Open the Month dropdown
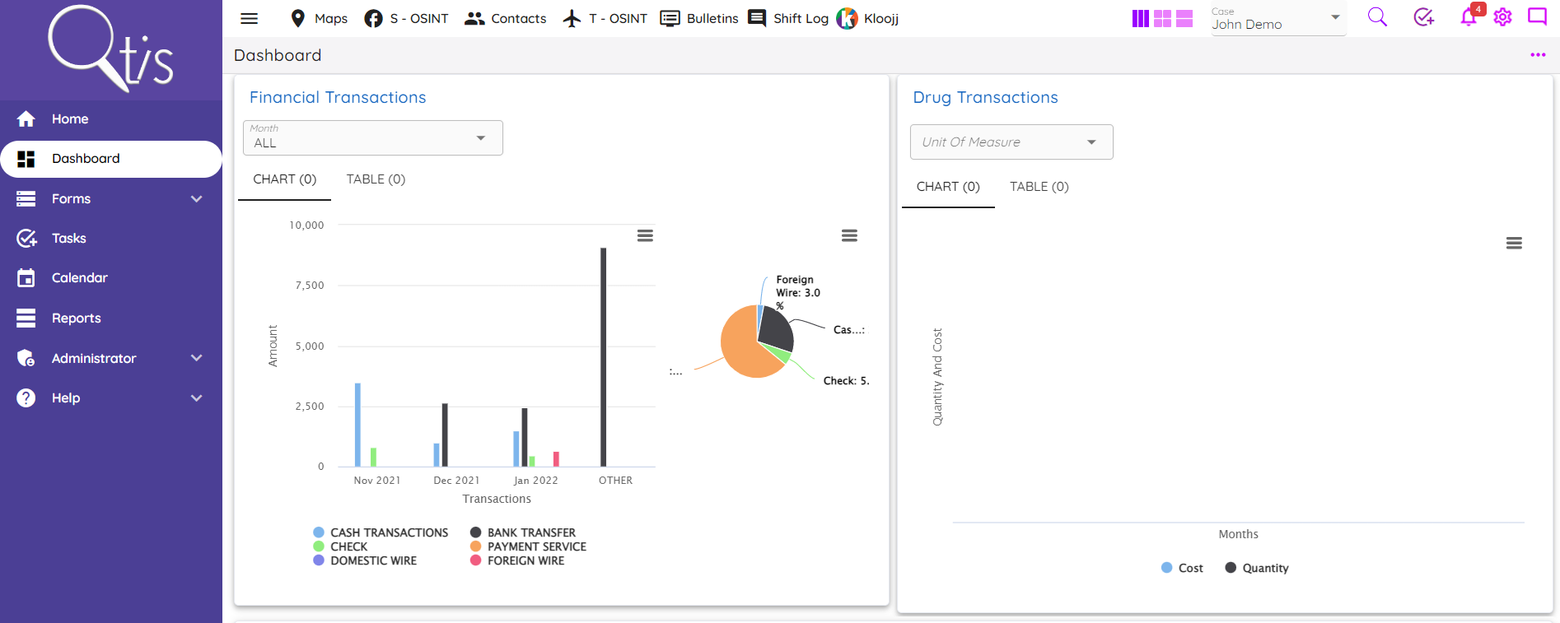 (x=372, y=137)
